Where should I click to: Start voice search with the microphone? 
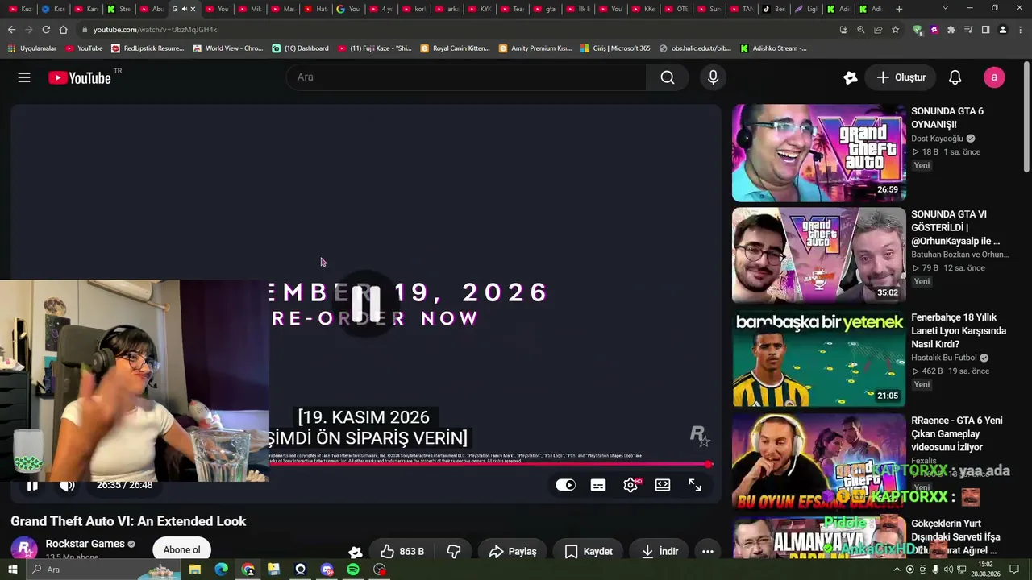click(x=713, y=77)
